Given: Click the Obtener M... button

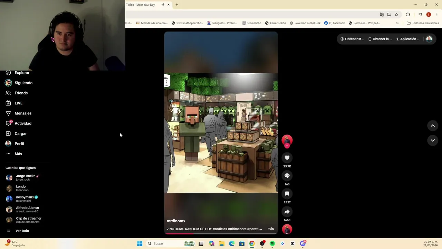Looking at the screenshot, I should point(352,39).
